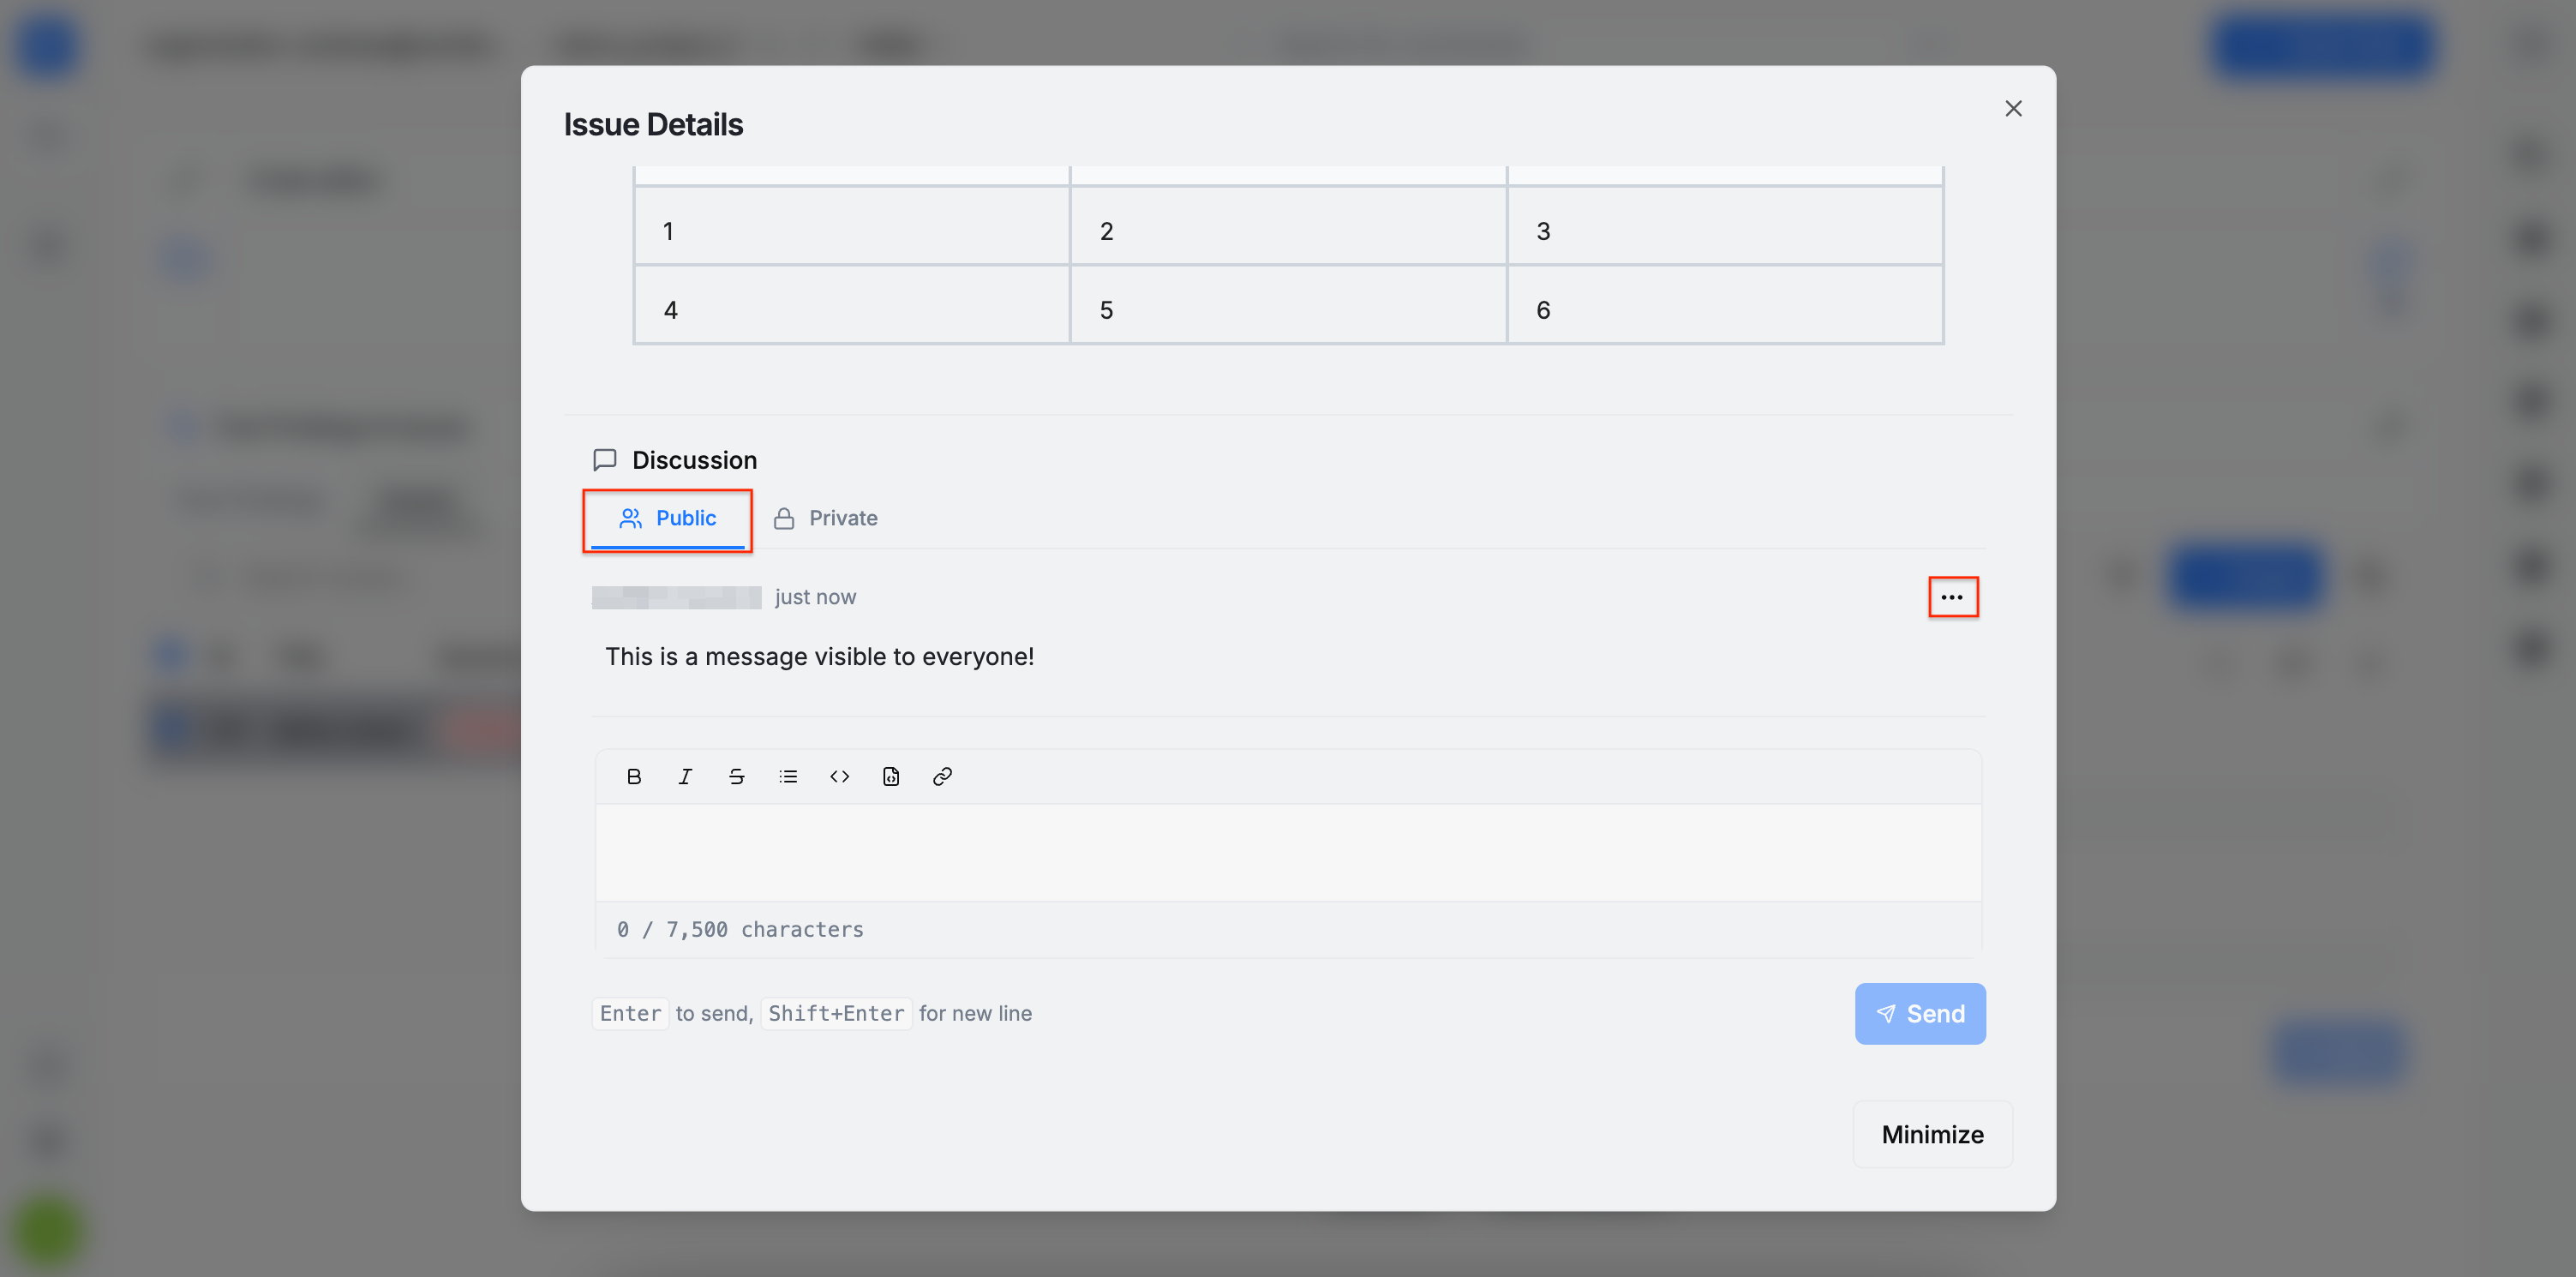Apply italic formatting in editor toolbar
Viewport: 2576px width, 1277px height.
pos(685,776)
